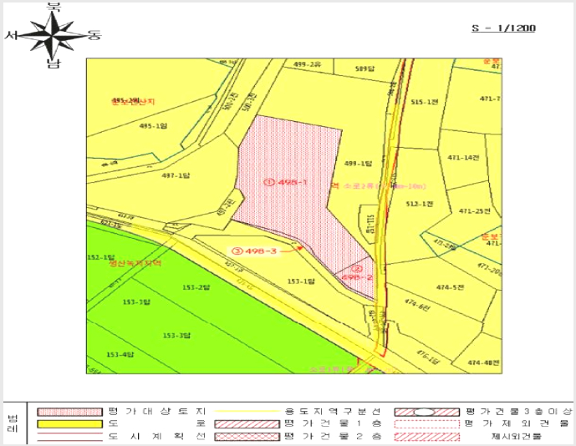576x446 pixels.
Task: Click parcel label 515-1전
Action: (425, 102)
